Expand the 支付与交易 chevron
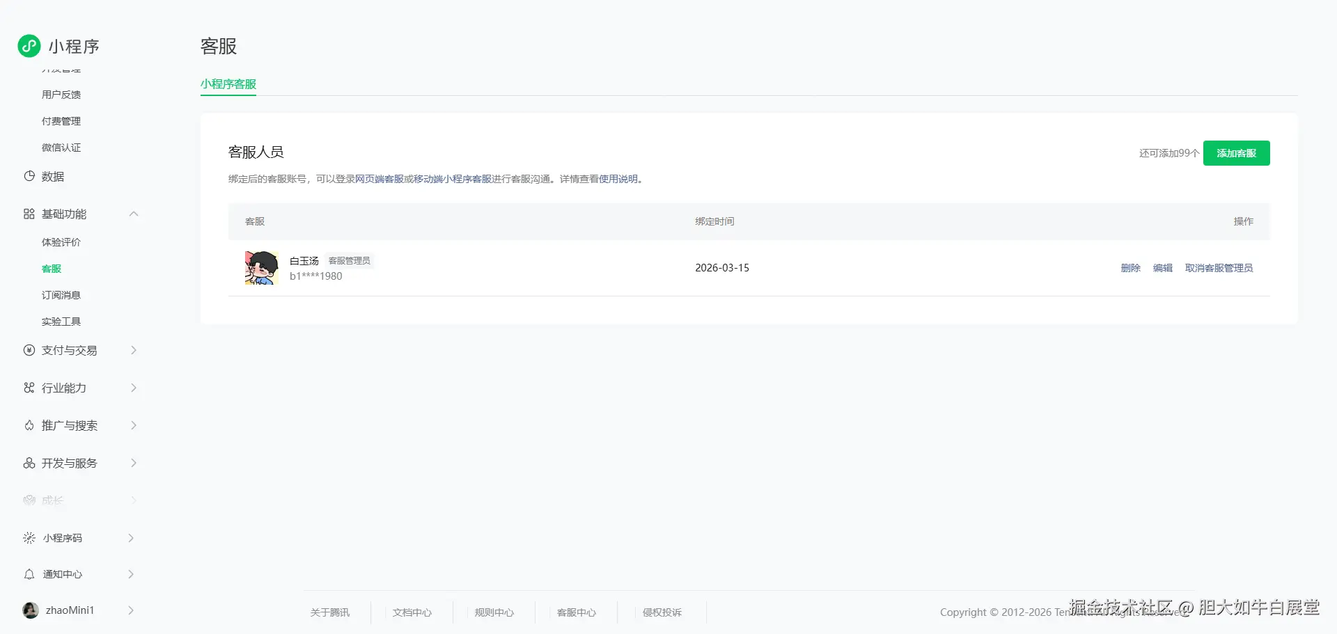The width and height of the screenshot is (1337, 634). point(134,350)
